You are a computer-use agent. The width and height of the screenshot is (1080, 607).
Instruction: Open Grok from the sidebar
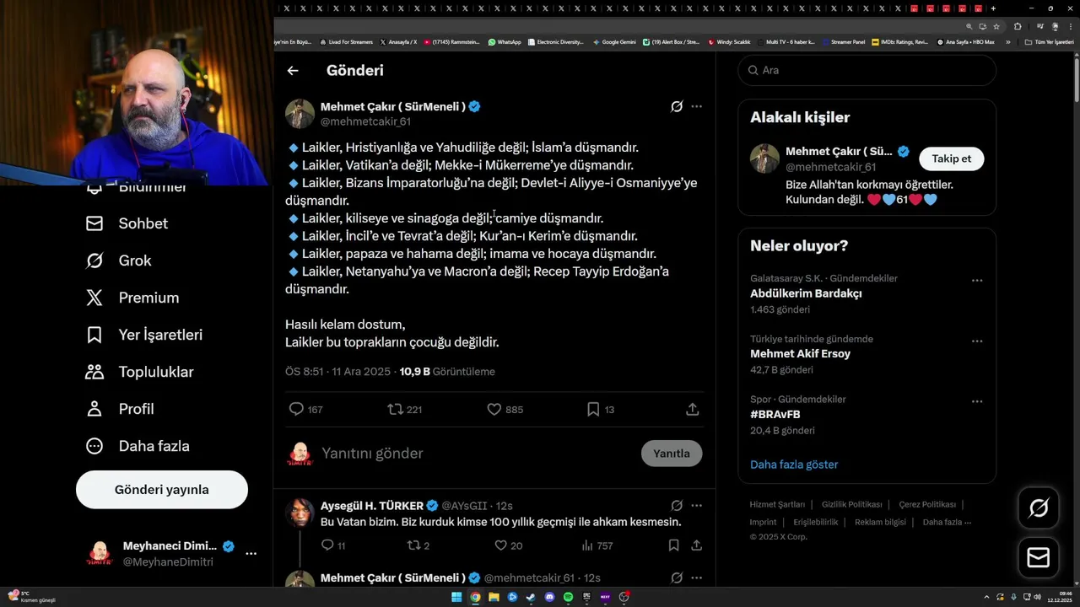[x=119, y=261]
